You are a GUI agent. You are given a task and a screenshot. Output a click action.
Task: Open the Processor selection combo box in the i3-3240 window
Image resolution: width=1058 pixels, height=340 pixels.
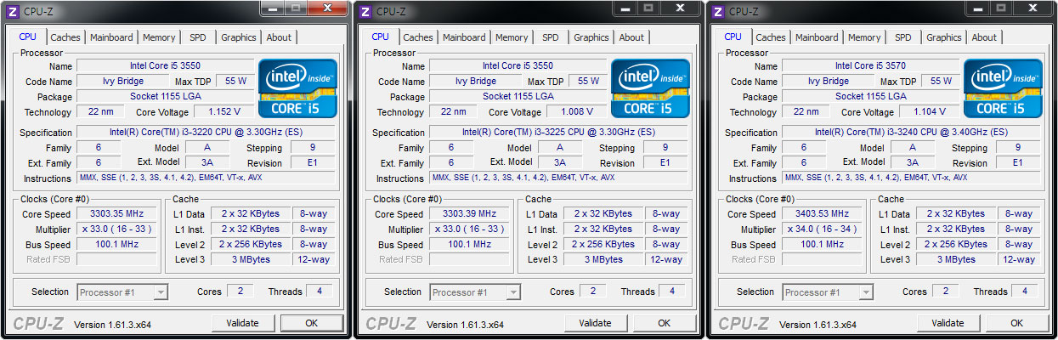[x=828, y=292]
